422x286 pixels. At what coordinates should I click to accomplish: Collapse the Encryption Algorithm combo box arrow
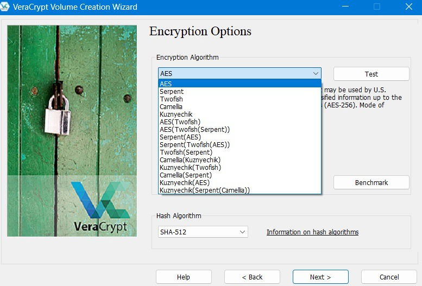click(316, 73)
